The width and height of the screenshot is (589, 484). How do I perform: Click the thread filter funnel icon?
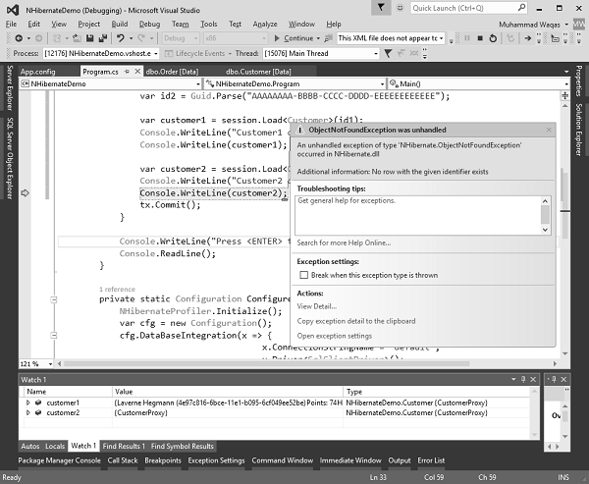(x=388, y=53)
